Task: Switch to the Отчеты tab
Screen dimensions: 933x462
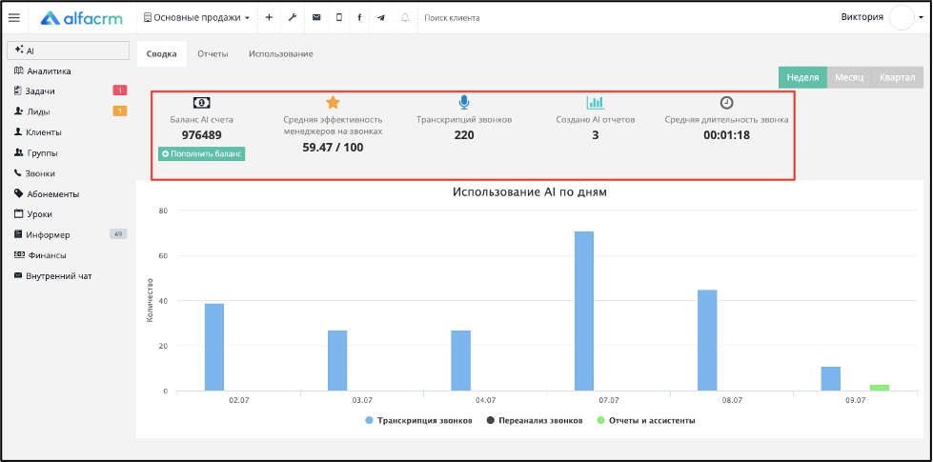Action: 213,53
